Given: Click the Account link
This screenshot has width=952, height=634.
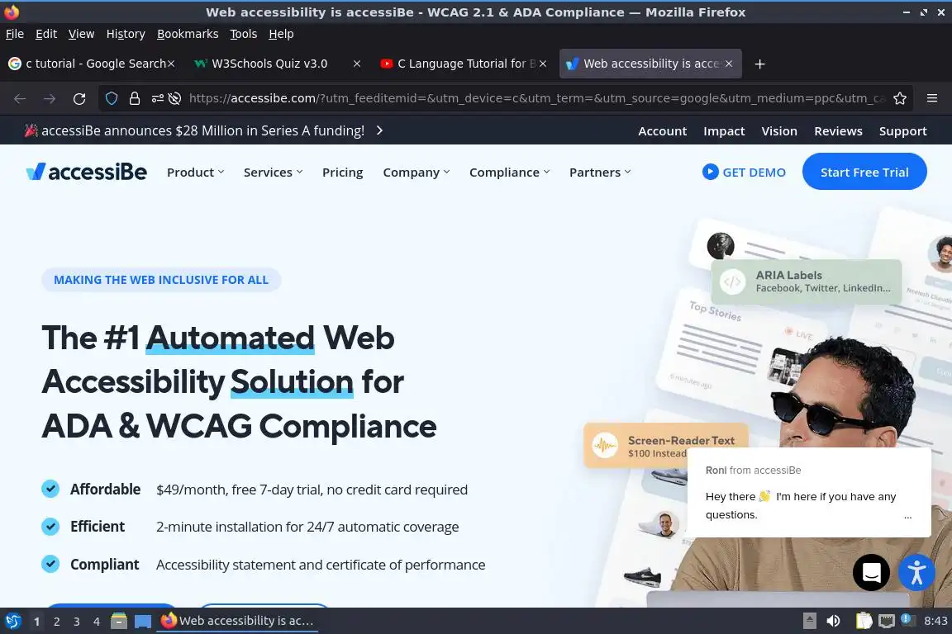Looking at the screenshot, I should (x=663, y=131).
